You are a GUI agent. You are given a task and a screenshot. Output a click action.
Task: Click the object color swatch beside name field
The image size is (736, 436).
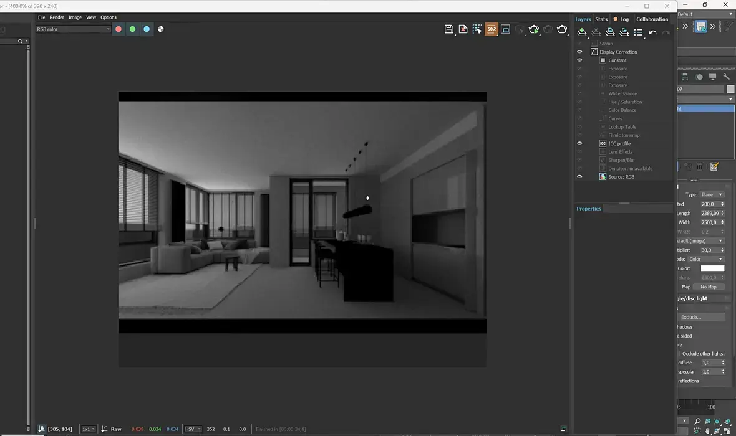pos(730,89)
